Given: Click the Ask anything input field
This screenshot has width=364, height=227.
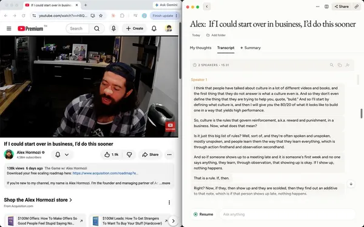Looking at the screenshot, I should coord(288,214).
